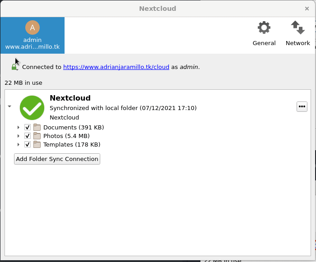Click the Nextcloud local folder name line
Viewport: 316px width, 262px height.
coord(64,117)
